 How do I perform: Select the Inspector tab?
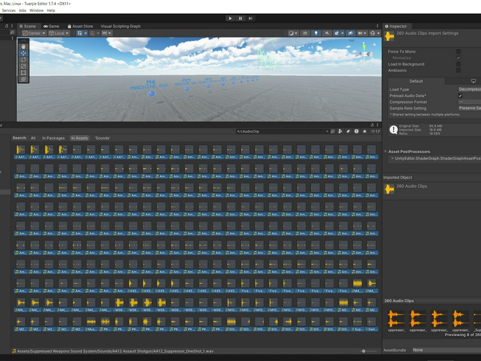coord(396,26)
